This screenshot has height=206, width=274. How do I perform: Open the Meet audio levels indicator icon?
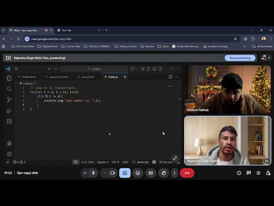point(85,173)
